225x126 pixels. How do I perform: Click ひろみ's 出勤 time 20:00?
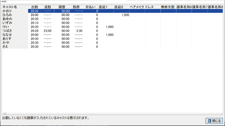(35, 15)
